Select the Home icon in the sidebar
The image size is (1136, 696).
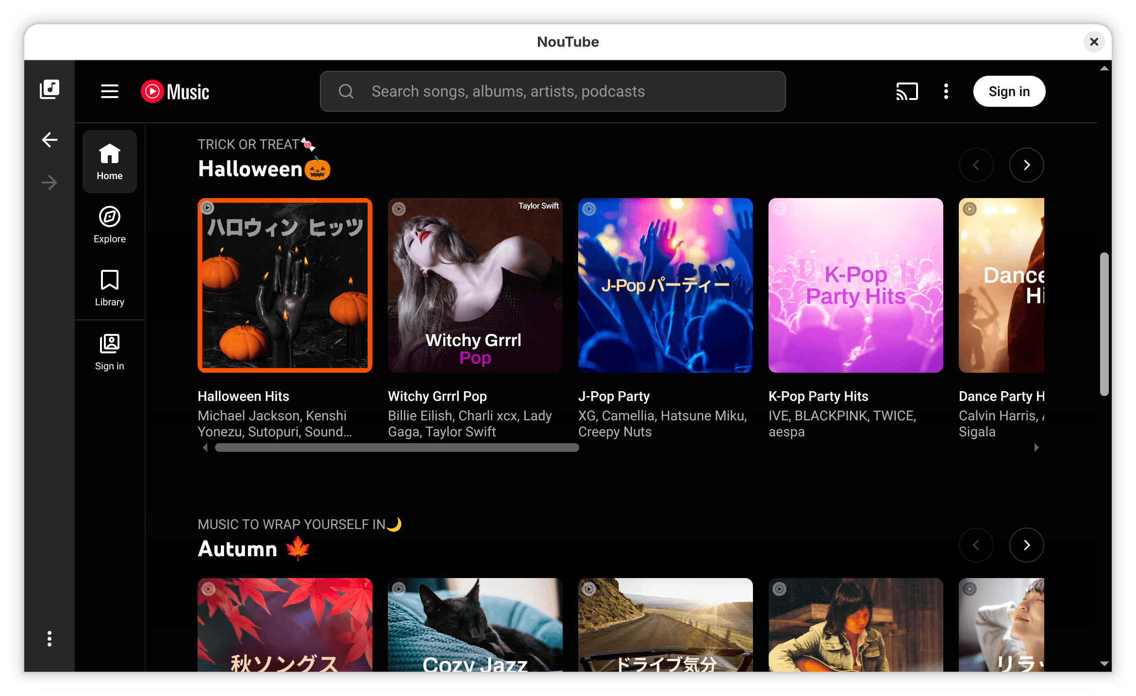coord(109,160)
